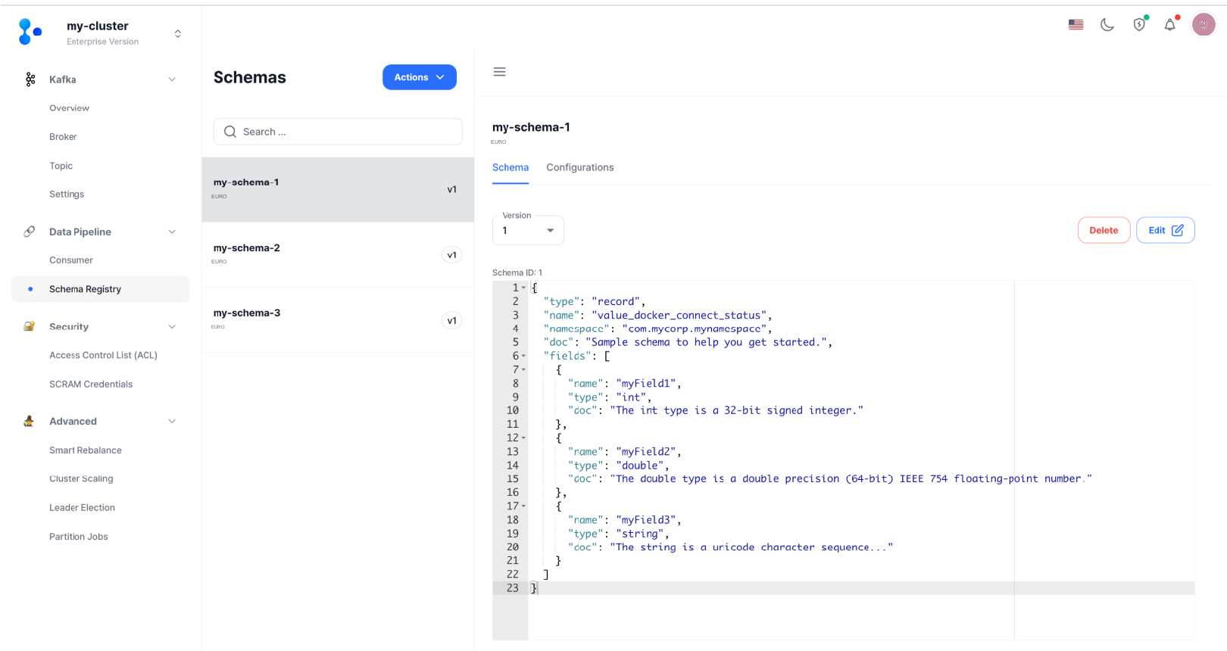Fold code at line 6 fields array
1227x651 pixels.
point(523,356)
